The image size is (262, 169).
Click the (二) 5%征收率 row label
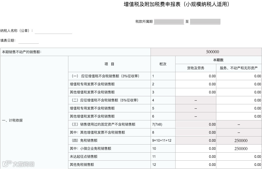pos(105,100)
